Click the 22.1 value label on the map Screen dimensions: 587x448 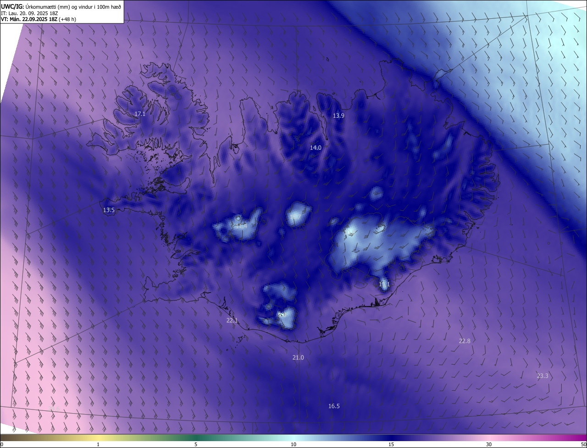click(232, 321)
